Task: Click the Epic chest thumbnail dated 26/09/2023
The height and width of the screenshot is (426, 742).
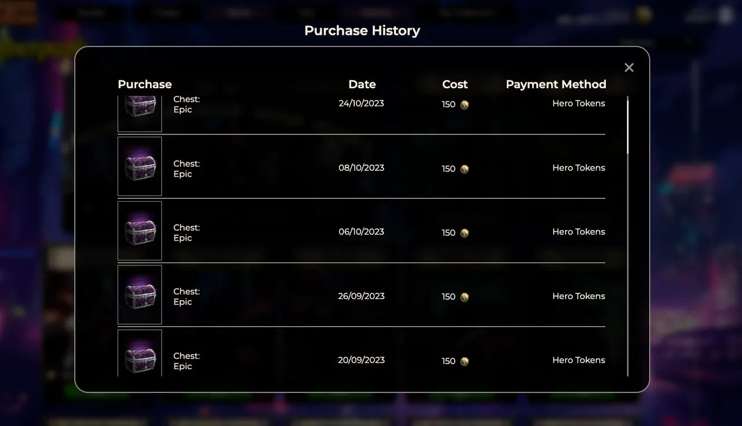Action: (x=140, y=294)
